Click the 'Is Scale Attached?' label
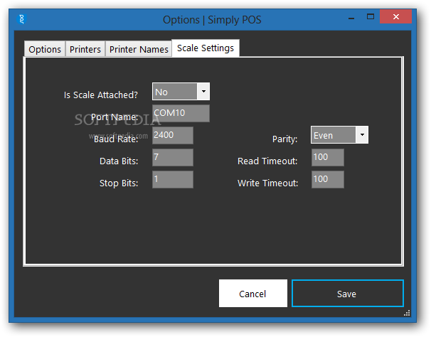Image resolution: width=431 pixels, height=337 pixels. point(100,95)
